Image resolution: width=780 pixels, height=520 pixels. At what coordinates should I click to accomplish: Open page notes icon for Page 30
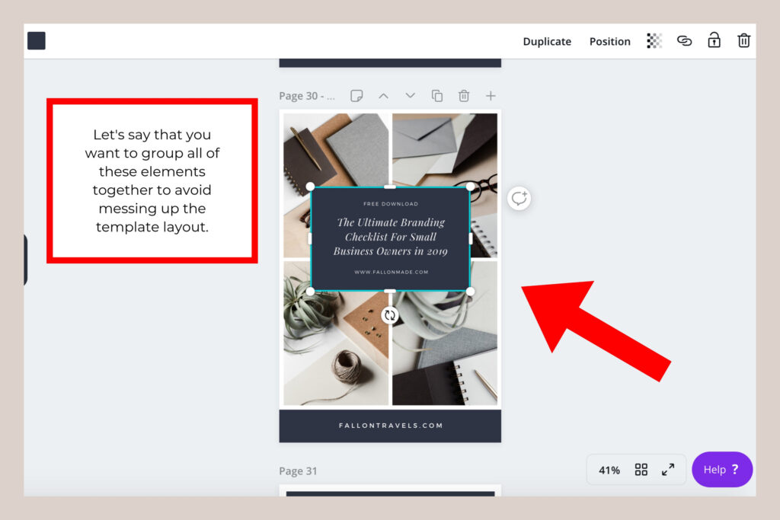tap(356, 95)
